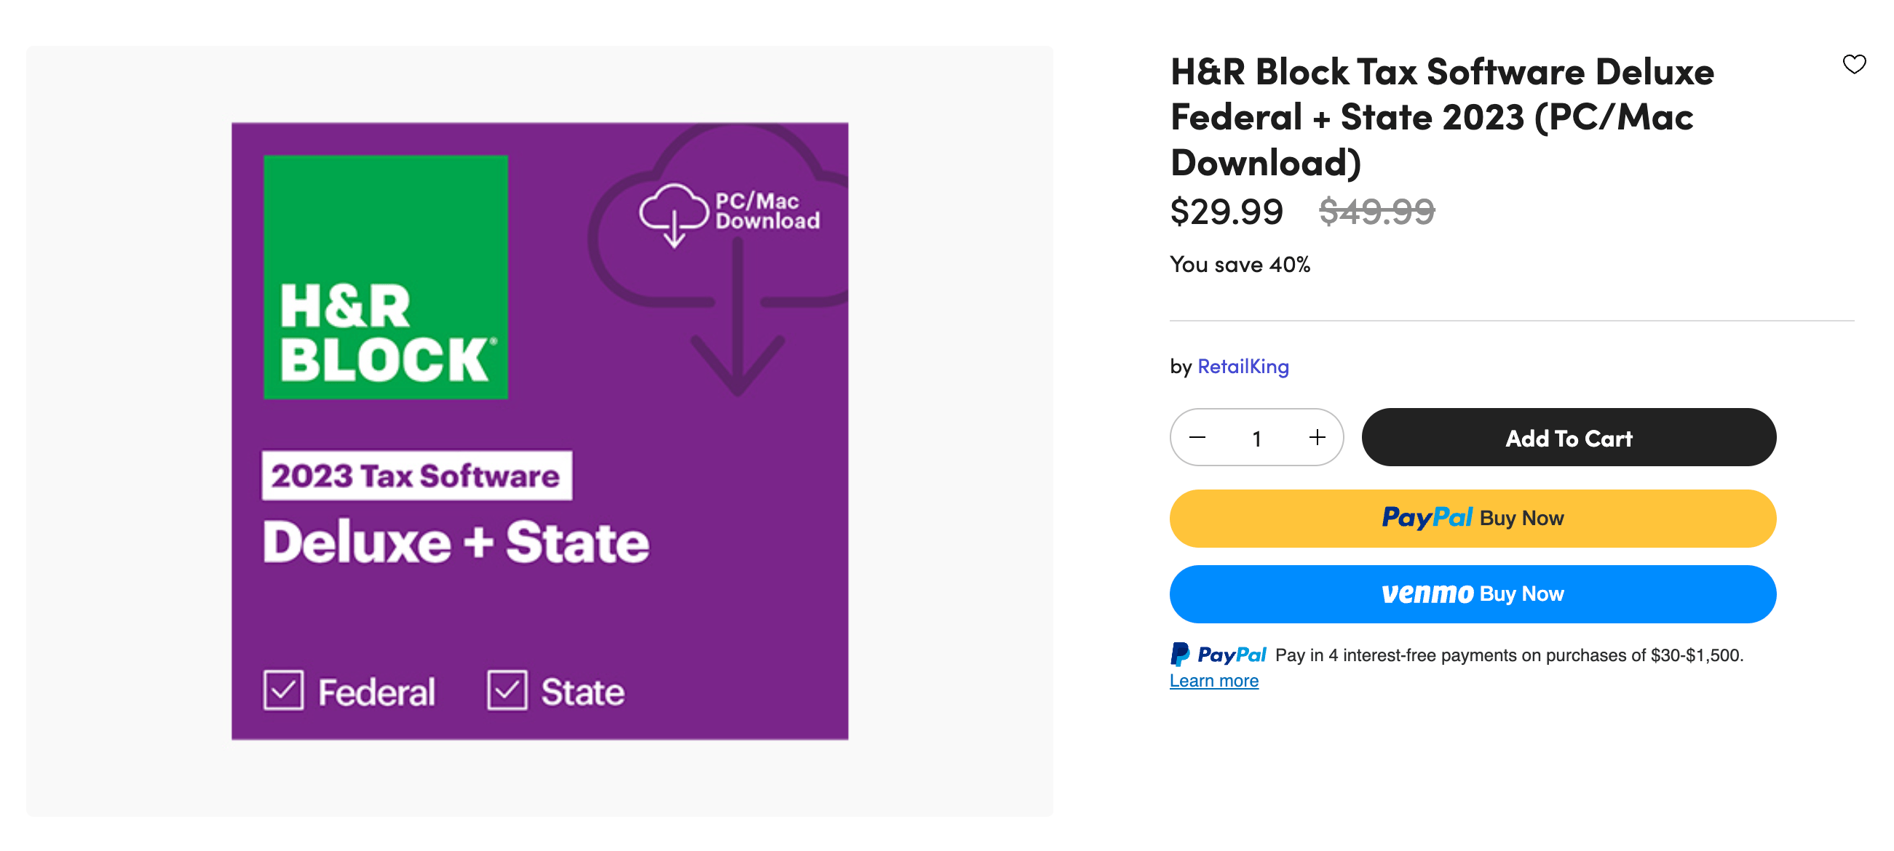Click Add To Cart

click(1569, 437)
